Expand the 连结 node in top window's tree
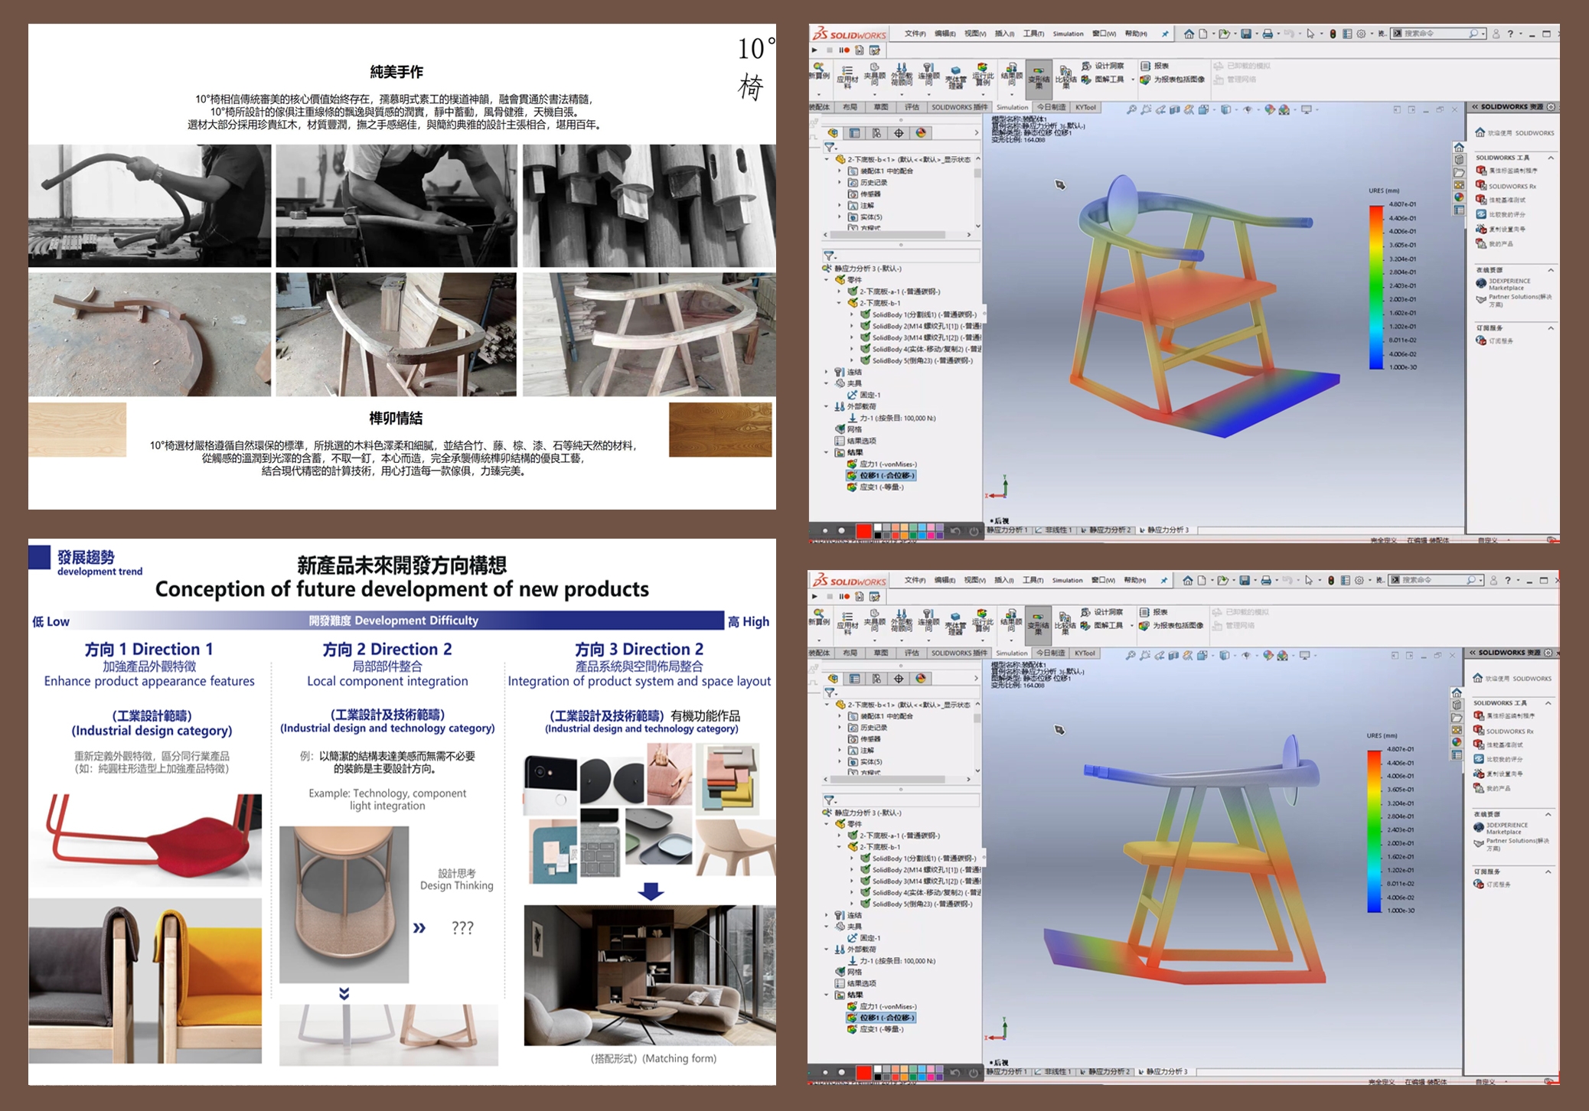 pyautogui.click(x=827, y=372)
